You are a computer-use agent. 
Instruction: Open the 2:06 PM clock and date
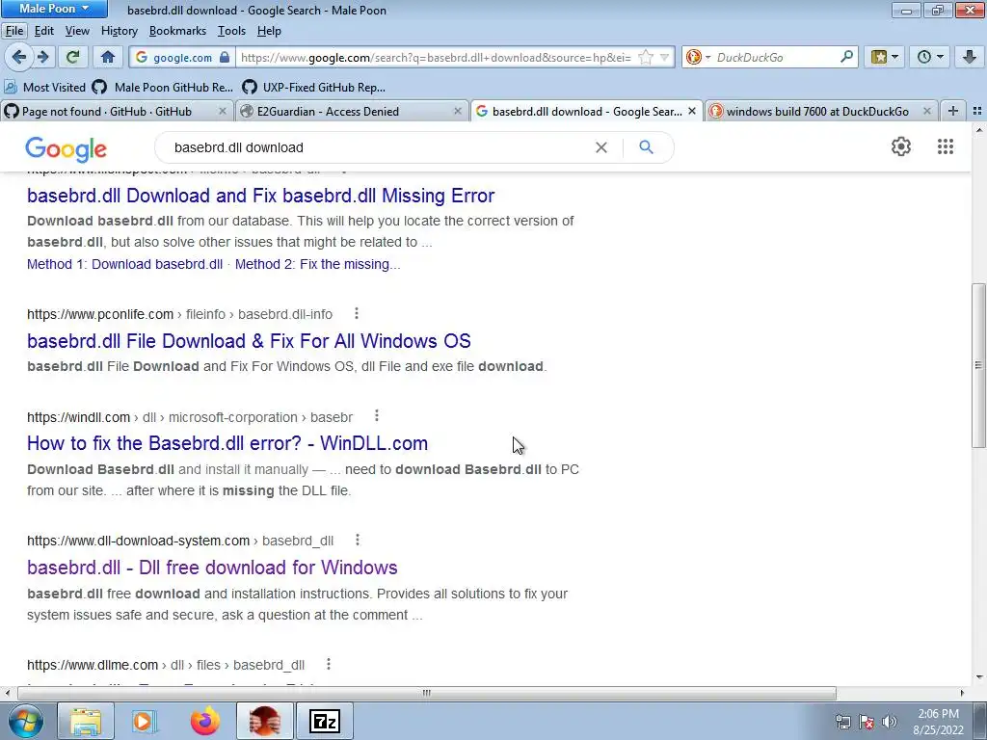(938, 722)
